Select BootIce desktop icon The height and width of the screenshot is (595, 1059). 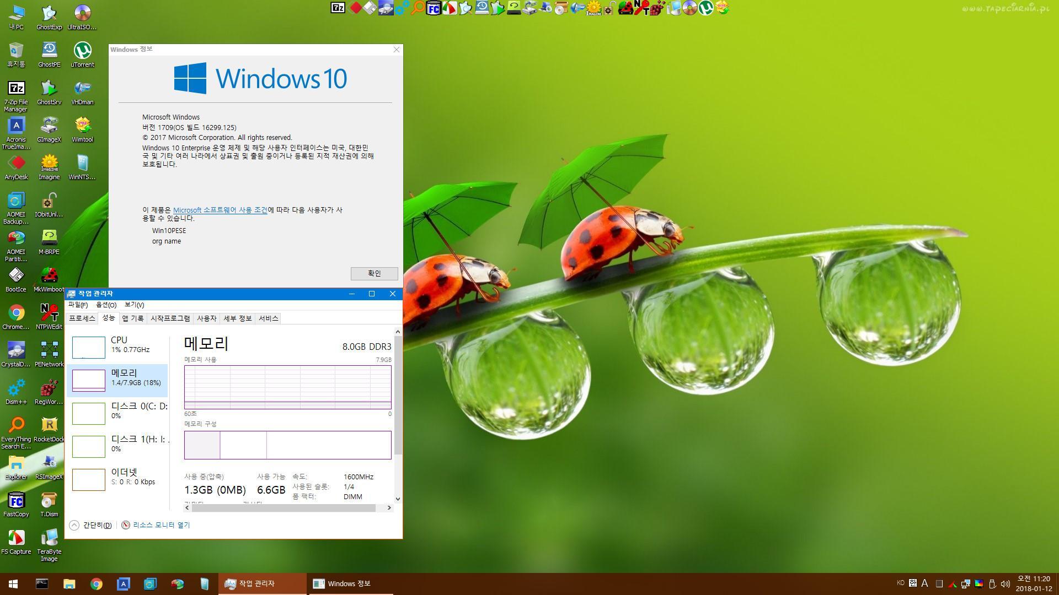pyautogui.click(x=16, y=279)
